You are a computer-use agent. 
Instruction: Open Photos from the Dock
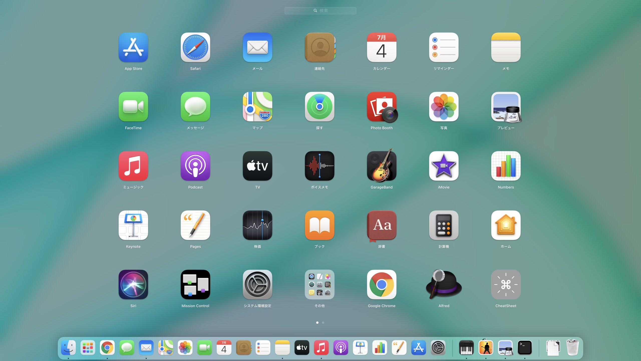click(x=185, y=348)
